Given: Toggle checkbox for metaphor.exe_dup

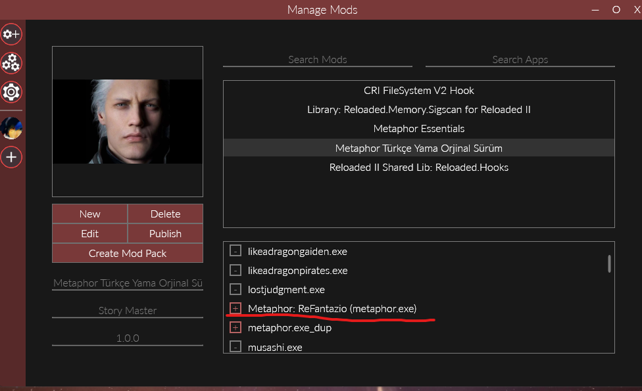Looking at the screenshot, I should (x=235, y=327).
